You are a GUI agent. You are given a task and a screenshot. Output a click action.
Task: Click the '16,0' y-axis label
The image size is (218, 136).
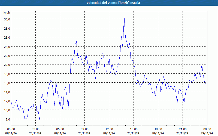[x=7, y=83]
